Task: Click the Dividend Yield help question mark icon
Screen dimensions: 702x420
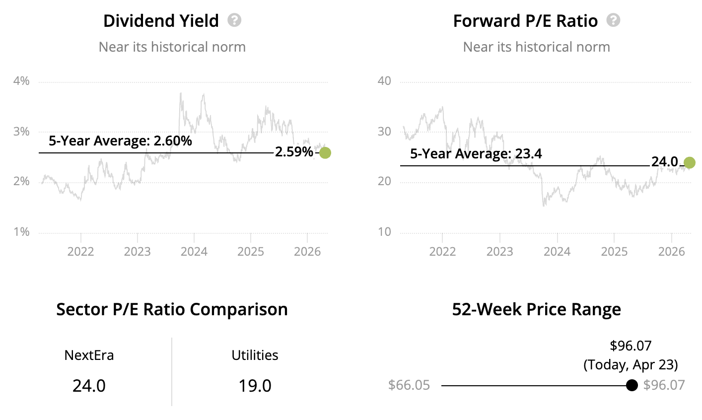Action: tap(234, 21)
